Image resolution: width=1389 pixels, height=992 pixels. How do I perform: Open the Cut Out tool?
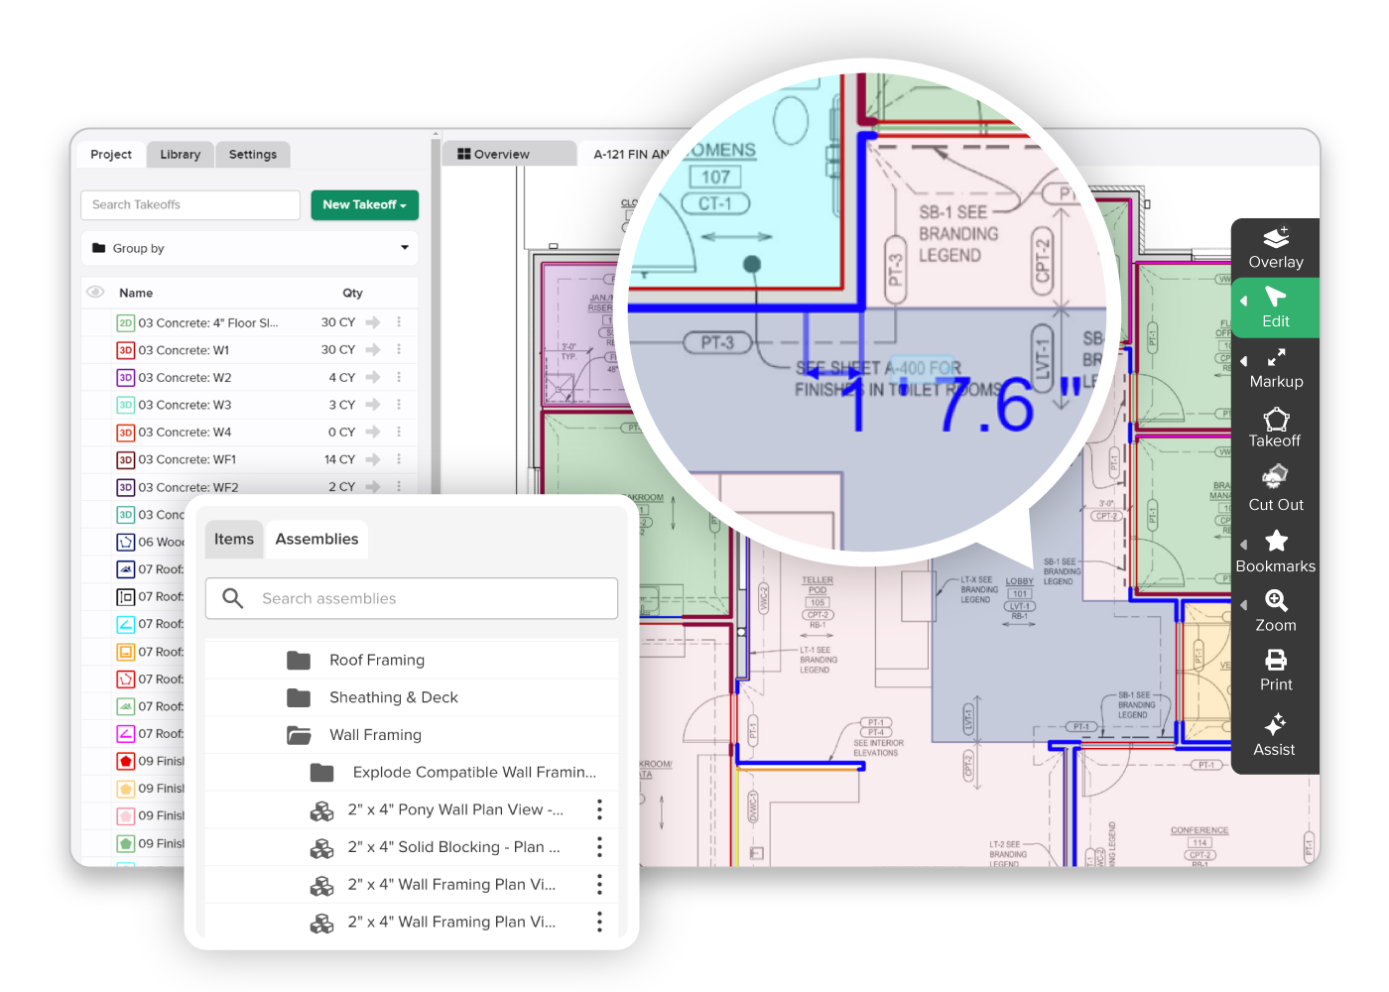click(x=1275, y=489)
